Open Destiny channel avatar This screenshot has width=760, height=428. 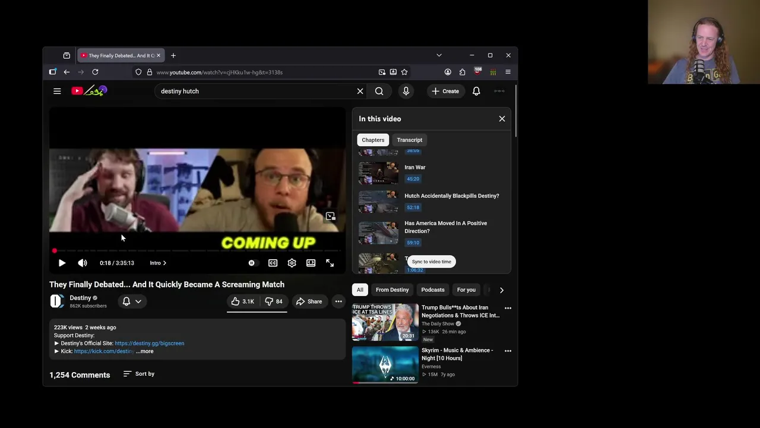[x=56, y=301]
